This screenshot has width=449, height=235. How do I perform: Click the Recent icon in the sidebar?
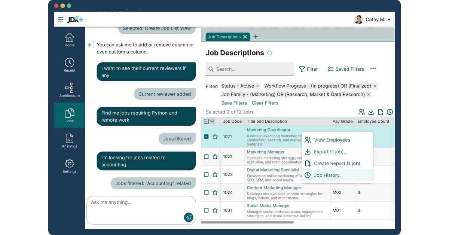click(69, 64)
